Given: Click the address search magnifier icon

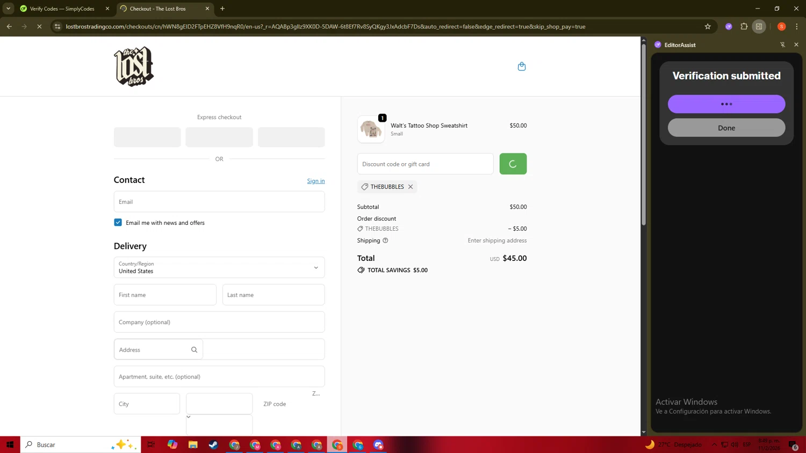Looking at the screenshot, I should [194, 350].
